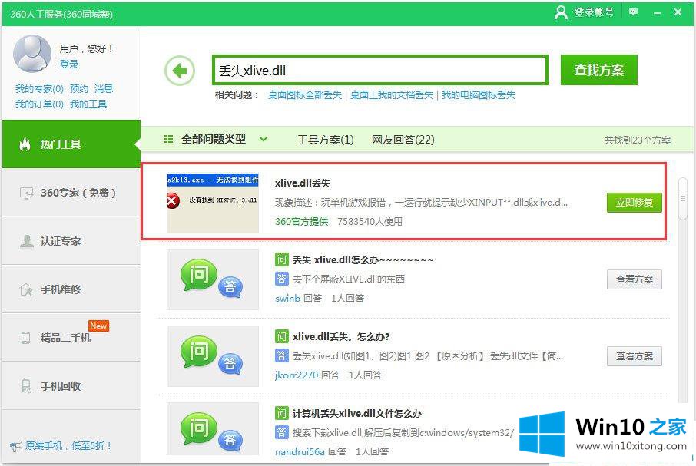Click the New badge on 精品二手机
Screen dimensions: 696x466
click(x=98, y=326)
